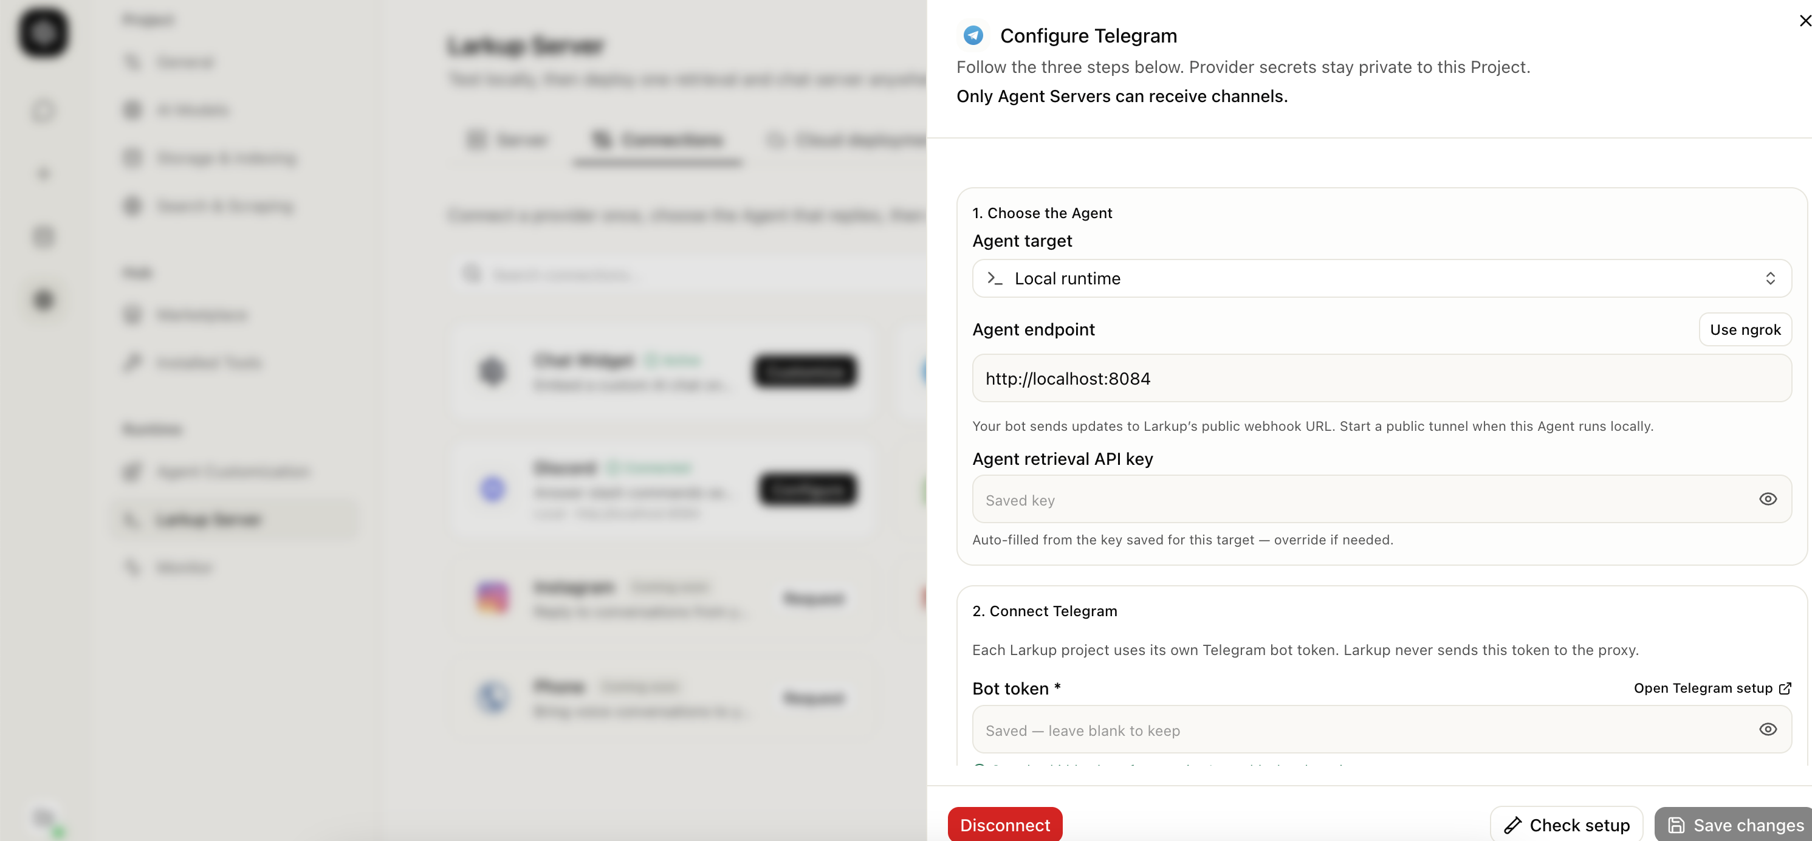The width and height of the screenshot is (1812, 841).
Task: Click the Instagram connection icon
Action: 492,598
